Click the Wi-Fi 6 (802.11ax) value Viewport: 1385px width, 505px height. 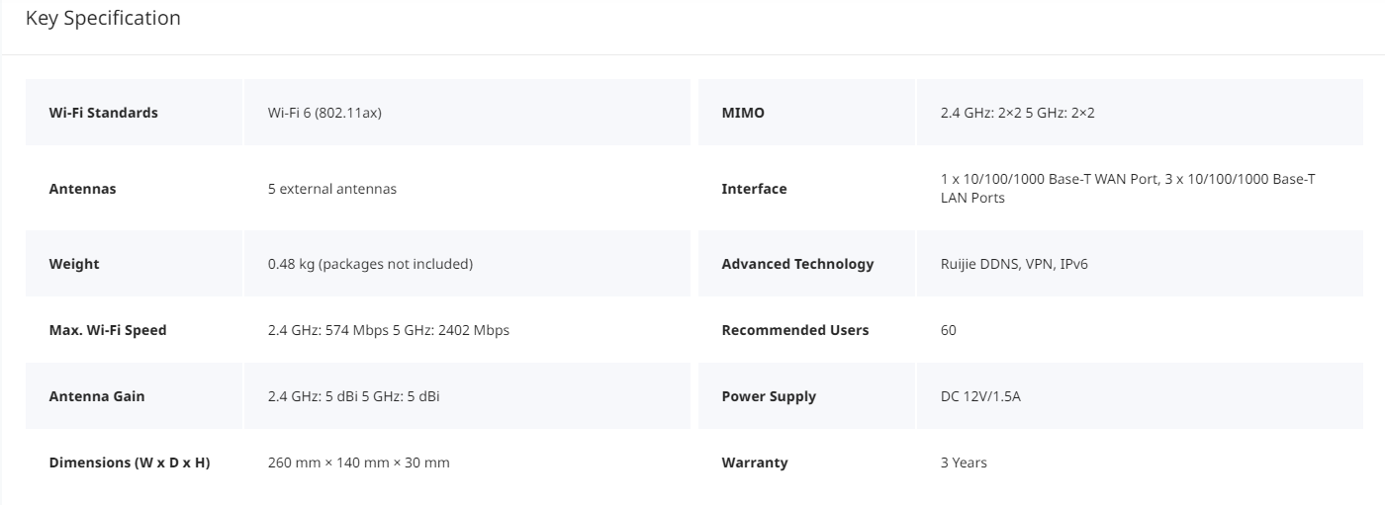324,113
